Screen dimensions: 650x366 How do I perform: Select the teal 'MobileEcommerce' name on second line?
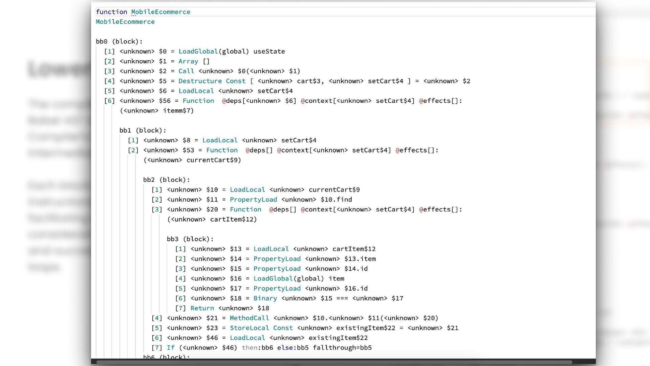[x=125, y=22]
